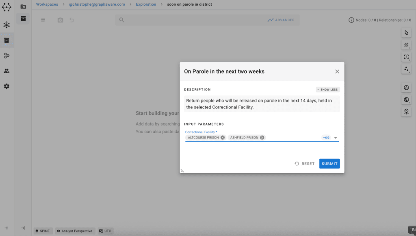This screenshot has width=416, height=236.
Task: Open the timeline clock tool
Action: pos(406,112)
